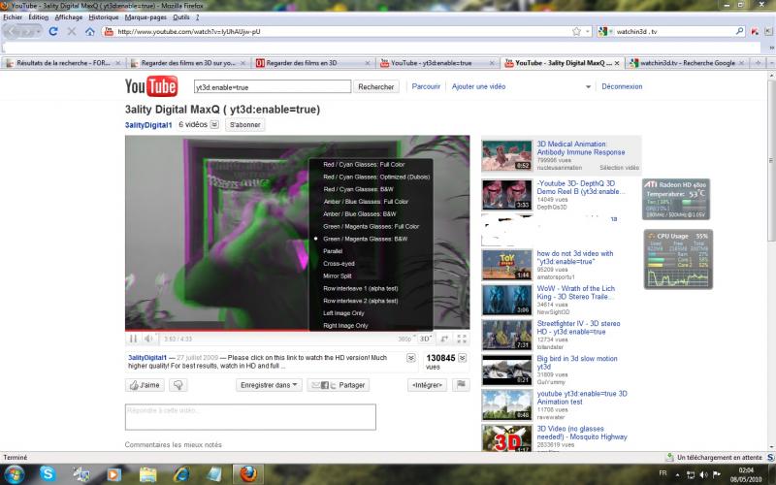Seek on the red video progress bar
776x485 pixels.
216,330
